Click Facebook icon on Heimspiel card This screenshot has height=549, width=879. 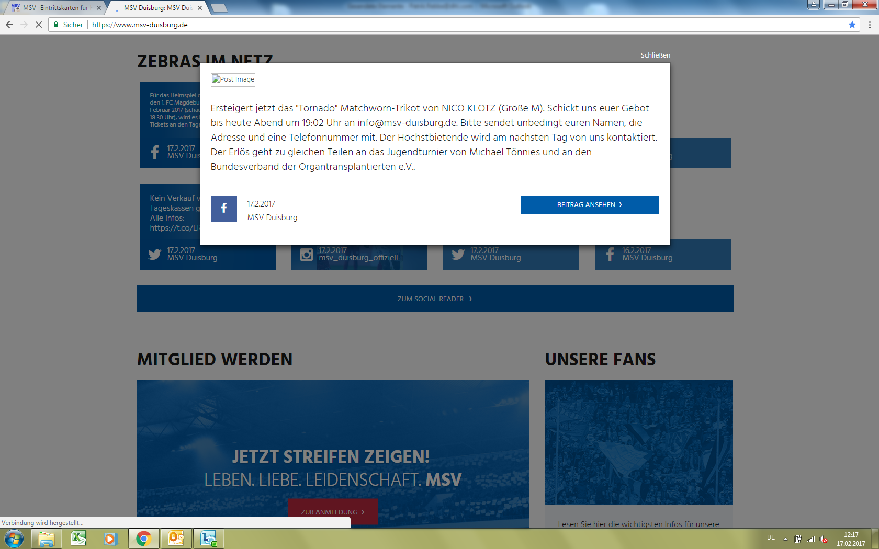click(155, 152)
